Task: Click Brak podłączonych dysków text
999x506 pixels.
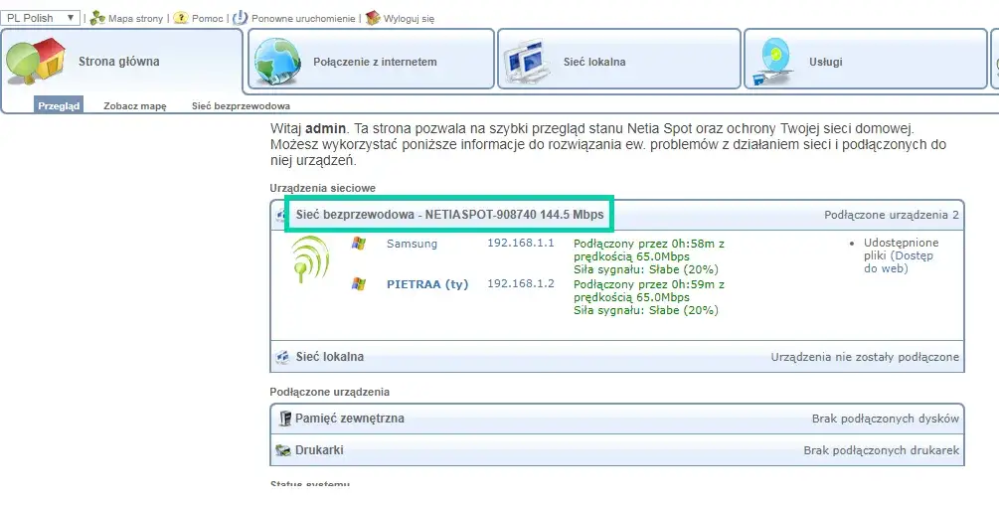Action: click(886, 419)
